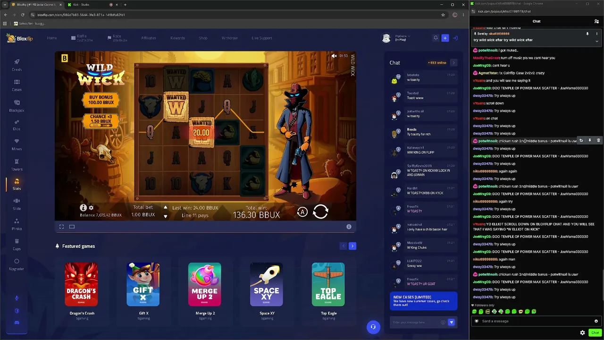Decrease the total bet amount

click(x=165, y=216)
